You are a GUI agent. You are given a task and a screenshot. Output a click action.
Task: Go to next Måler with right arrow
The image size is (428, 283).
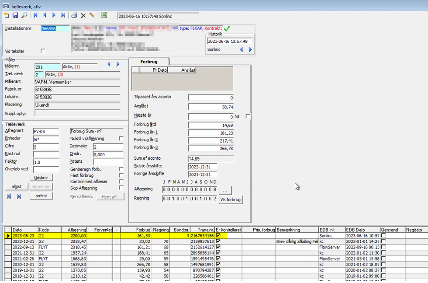tap(118, 64)
